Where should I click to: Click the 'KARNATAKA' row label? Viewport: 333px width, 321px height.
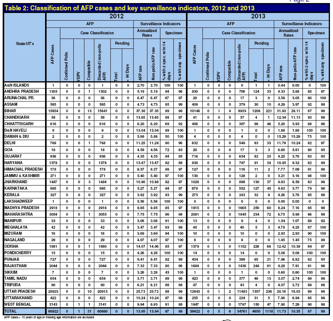[x=16, y=188]
